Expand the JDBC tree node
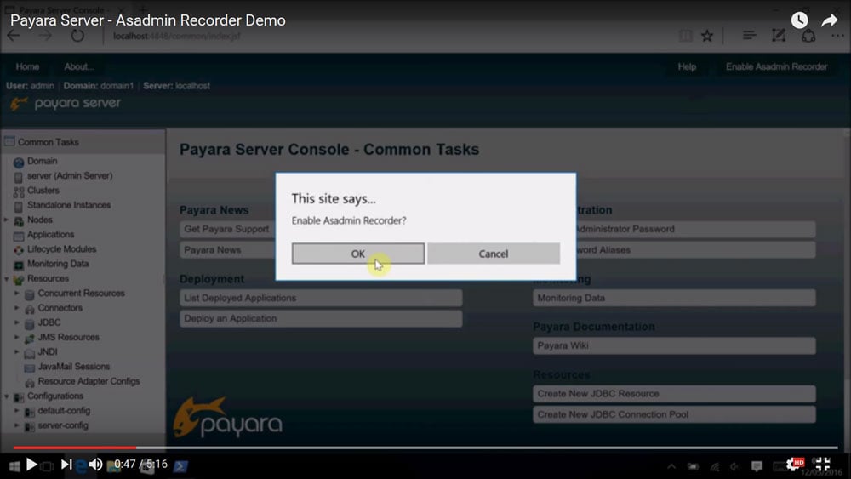 (17, 323)
